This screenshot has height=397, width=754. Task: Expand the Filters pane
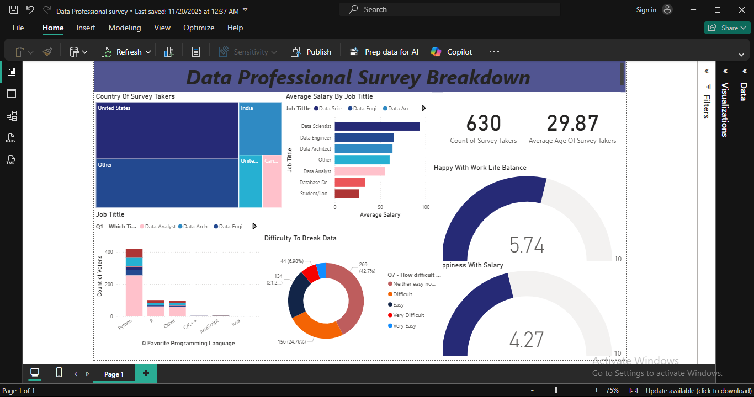[x=707, y=71]
